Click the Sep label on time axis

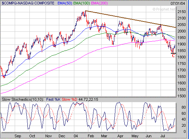coord(18,136)
